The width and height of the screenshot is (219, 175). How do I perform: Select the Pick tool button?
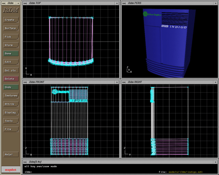point(11,36)
